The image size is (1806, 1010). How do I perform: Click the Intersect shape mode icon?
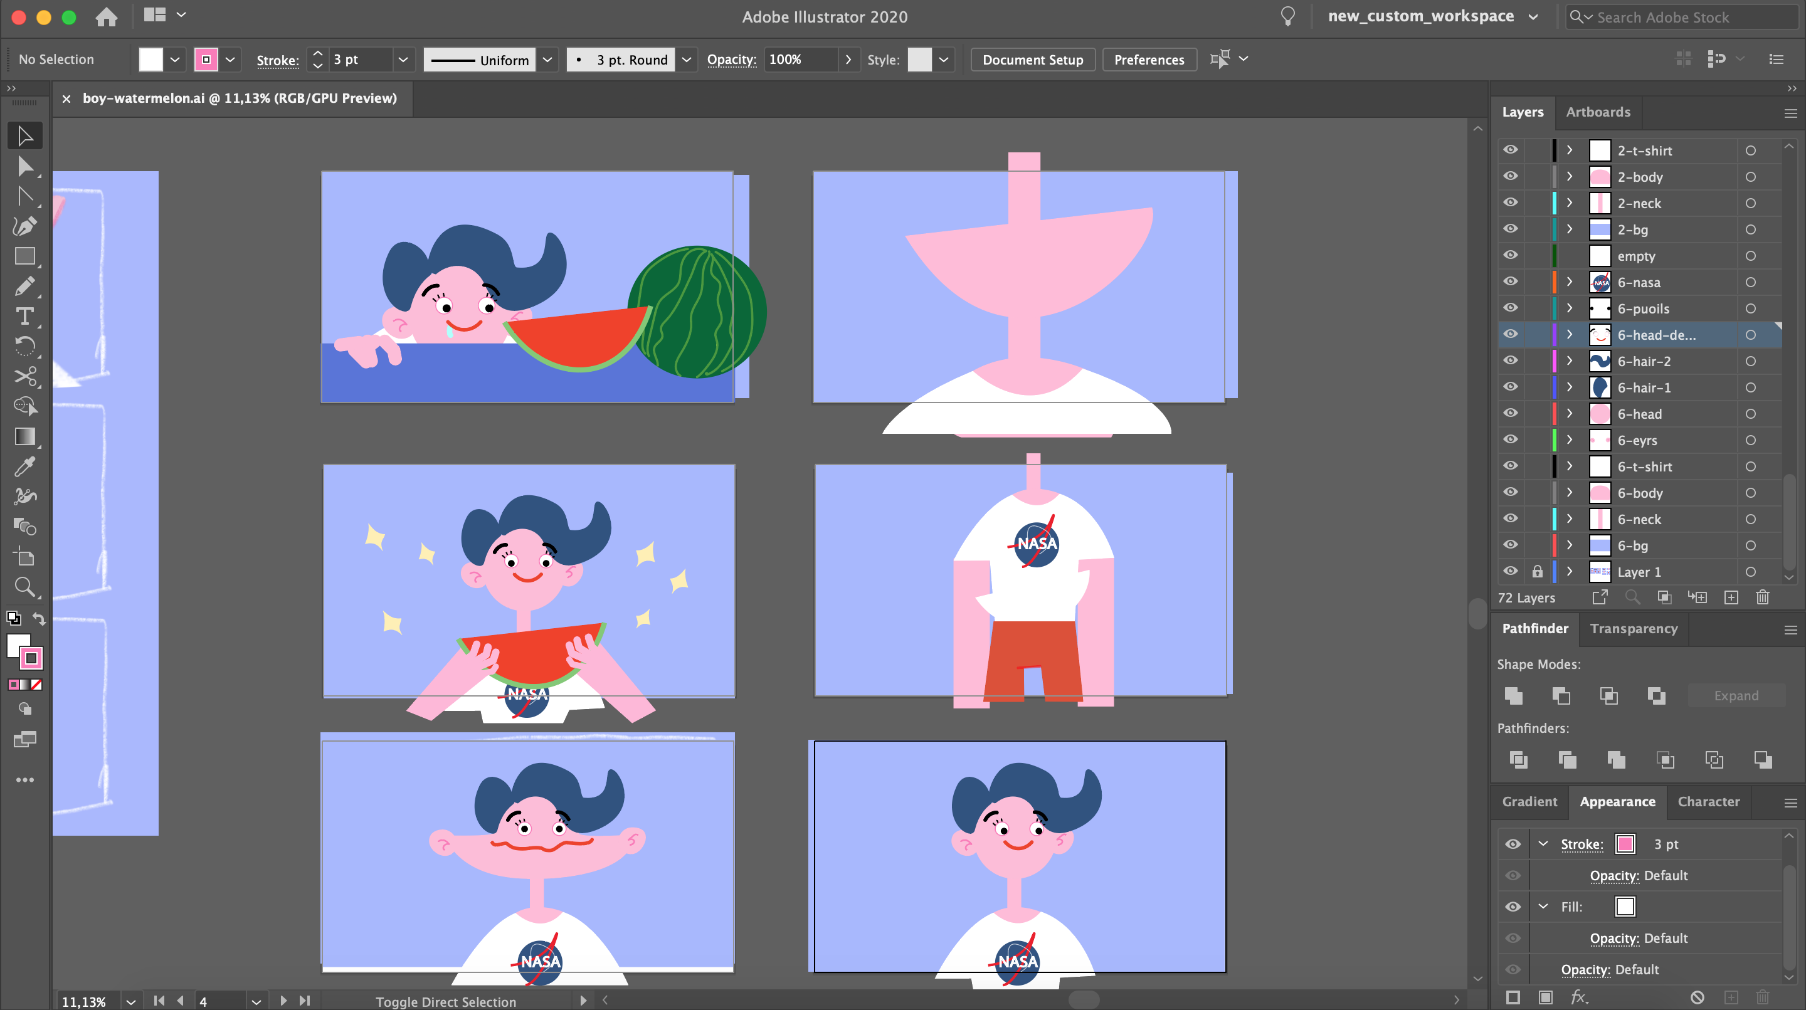pos(1608,695)
